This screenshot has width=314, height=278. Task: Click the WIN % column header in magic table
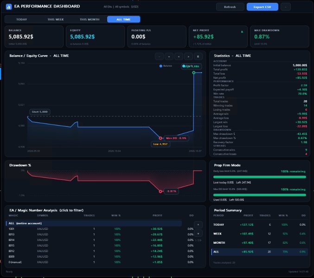[116, 215]
